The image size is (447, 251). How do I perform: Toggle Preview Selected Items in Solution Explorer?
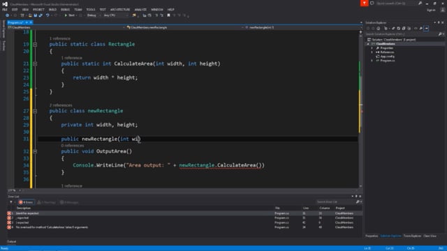426,29
